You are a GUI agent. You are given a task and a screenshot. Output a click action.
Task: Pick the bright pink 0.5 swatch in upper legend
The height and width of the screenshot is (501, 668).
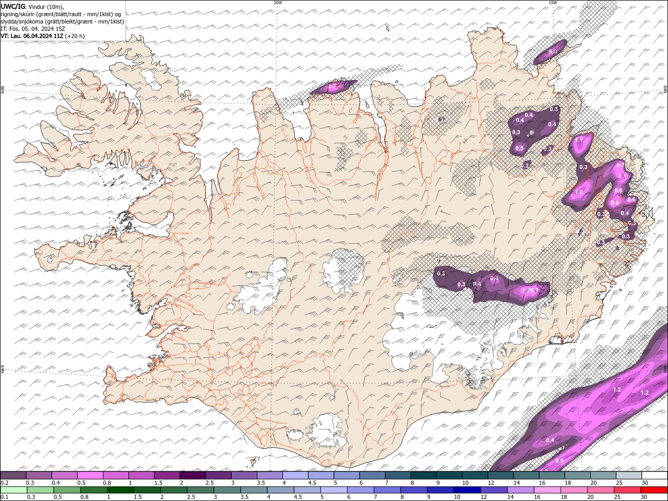[90, 475]
